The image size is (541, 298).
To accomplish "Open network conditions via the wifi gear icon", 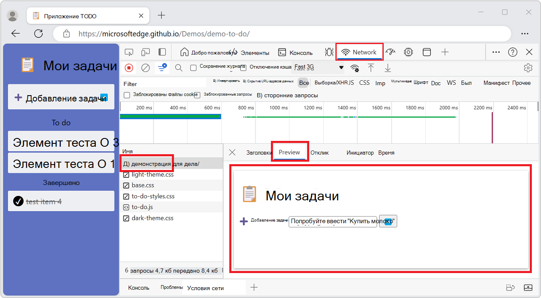I will click(x=354, y=67).
